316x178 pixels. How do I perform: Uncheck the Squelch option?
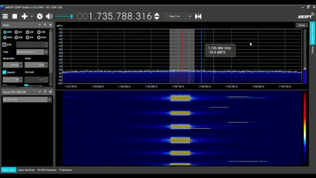(x=4, y=72)
